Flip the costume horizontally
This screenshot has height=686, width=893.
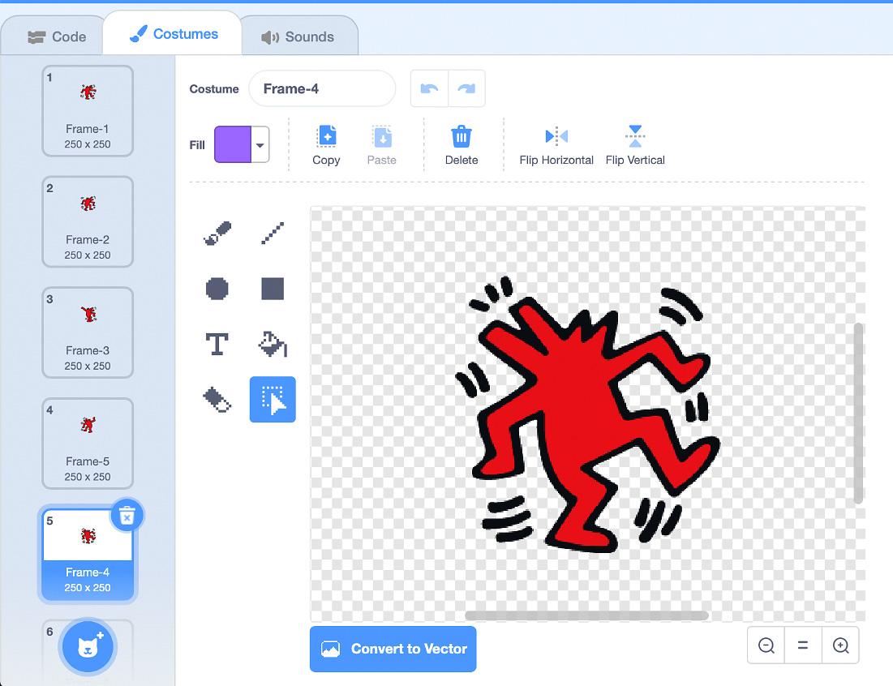556,144
